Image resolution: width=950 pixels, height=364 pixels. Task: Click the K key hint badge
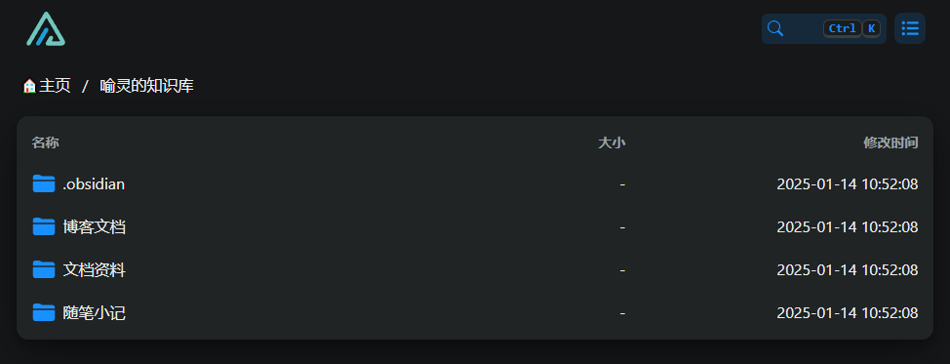[872, 28]
